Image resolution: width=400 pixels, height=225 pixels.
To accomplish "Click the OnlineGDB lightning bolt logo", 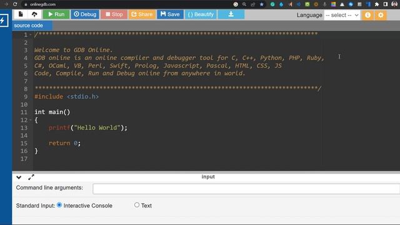I will coord(3,21).
